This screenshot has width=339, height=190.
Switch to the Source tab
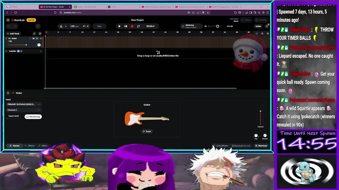(x=15, y=146)
